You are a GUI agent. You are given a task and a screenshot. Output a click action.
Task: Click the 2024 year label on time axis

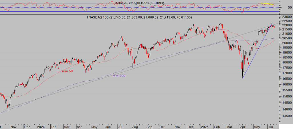pyautogui.click(x=40, y=127)
